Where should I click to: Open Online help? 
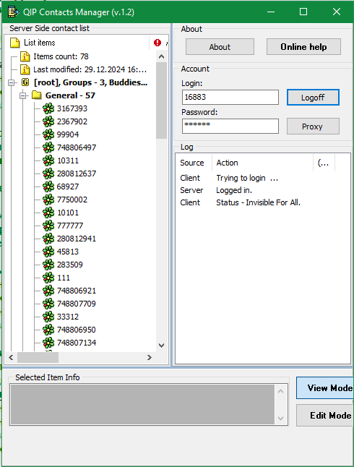(303, 47)
